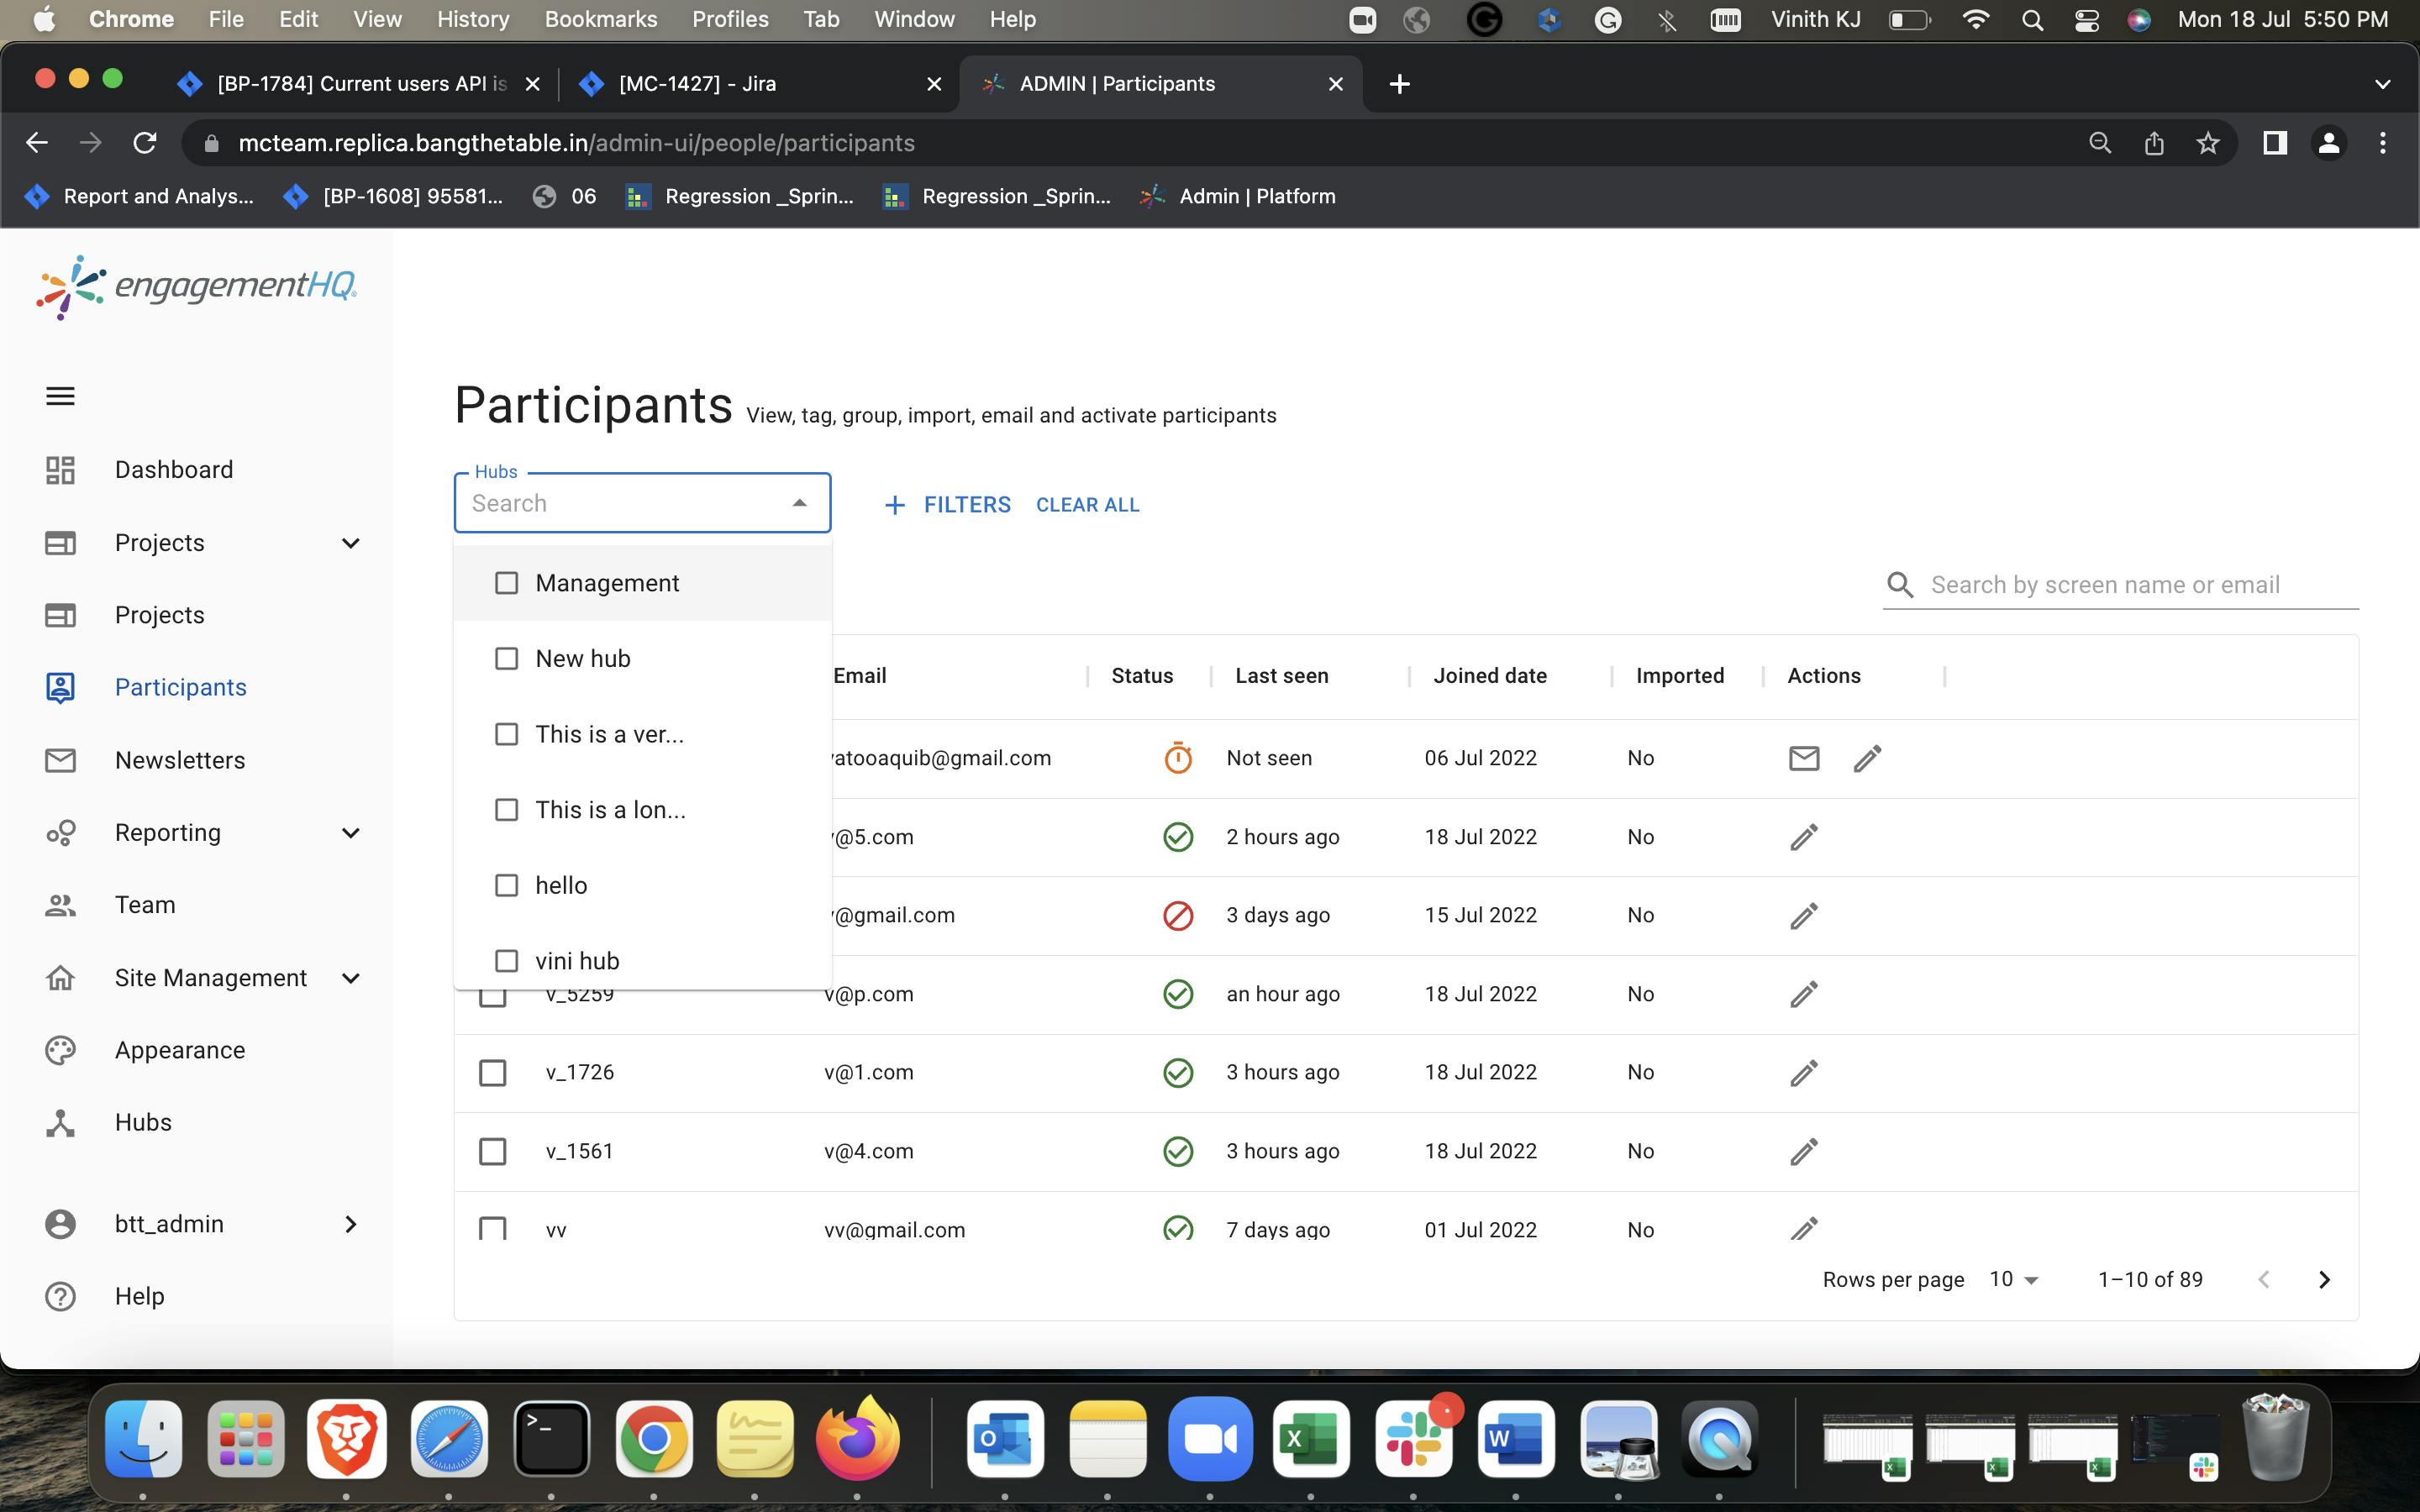The image size is (2420, 1512).
Task: Check the hello hub option
Action: coord(506,885)
